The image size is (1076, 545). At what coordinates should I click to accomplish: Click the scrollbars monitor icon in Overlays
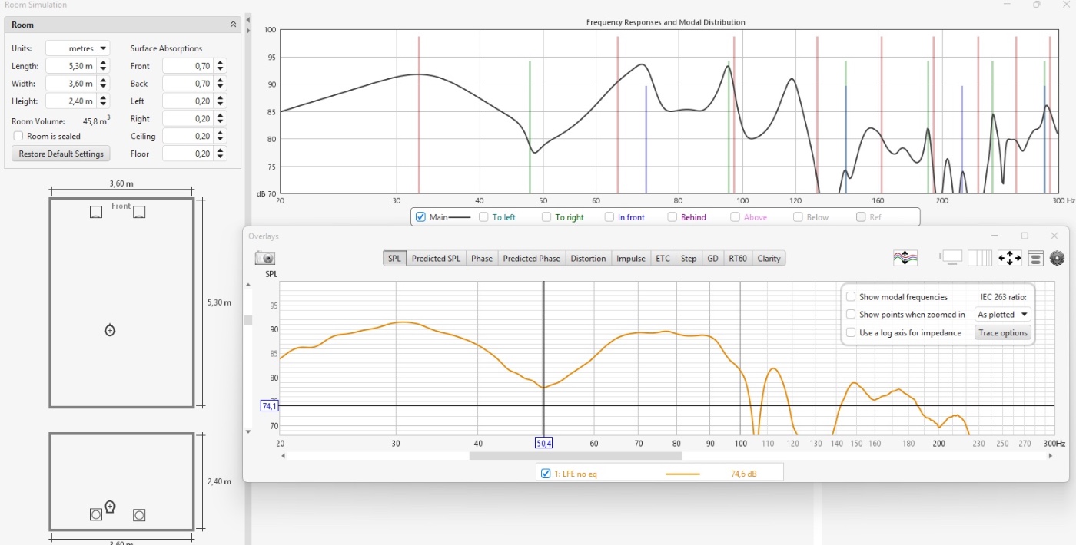tap(951, 259)
